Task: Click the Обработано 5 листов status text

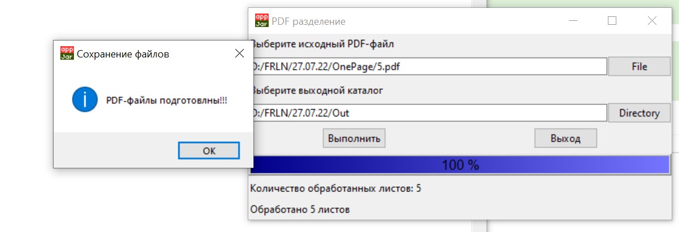Action: pyautogui.click(x=300, y=210)
